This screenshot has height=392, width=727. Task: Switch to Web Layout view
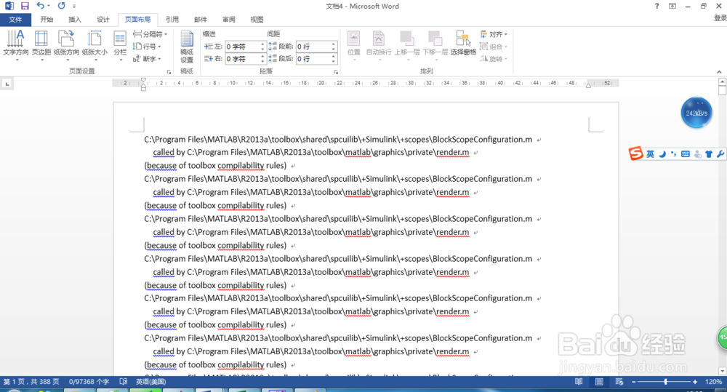tap(619, 381)
